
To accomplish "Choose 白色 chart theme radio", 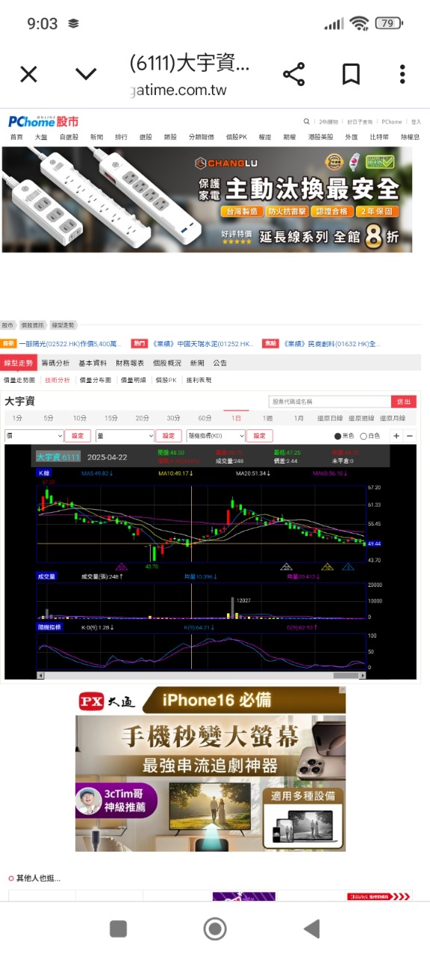I will point(364,436).
